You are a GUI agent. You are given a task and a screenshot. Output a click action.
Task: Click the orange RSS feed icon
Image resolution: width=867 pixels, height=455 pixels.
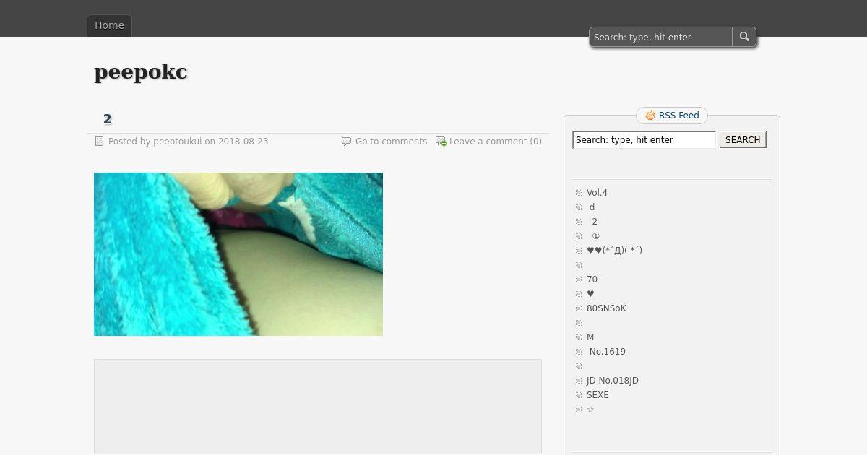pyautogui.click(x=650, y=116)
